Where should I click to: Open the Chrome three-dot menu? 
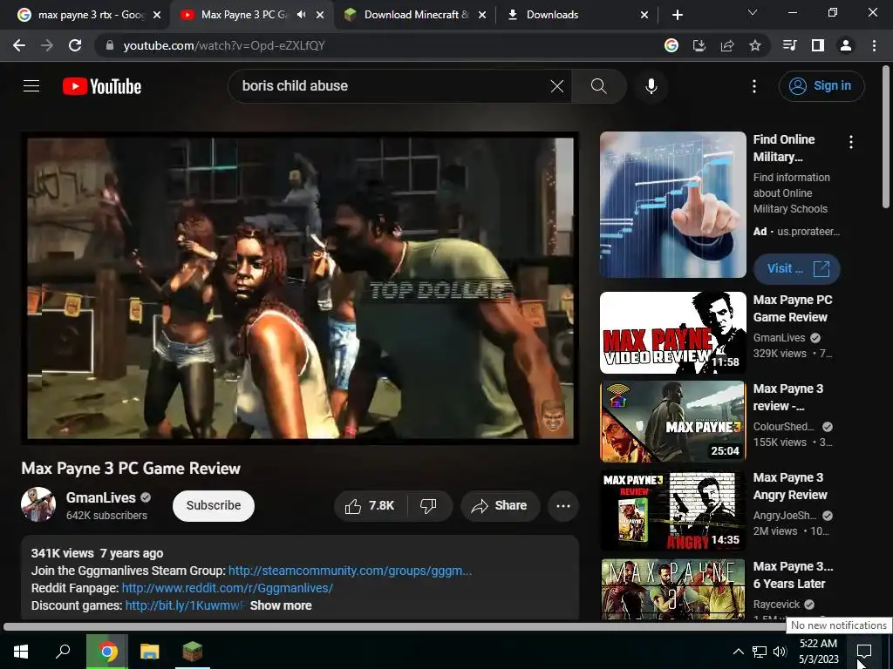click(x=874, y=45)
